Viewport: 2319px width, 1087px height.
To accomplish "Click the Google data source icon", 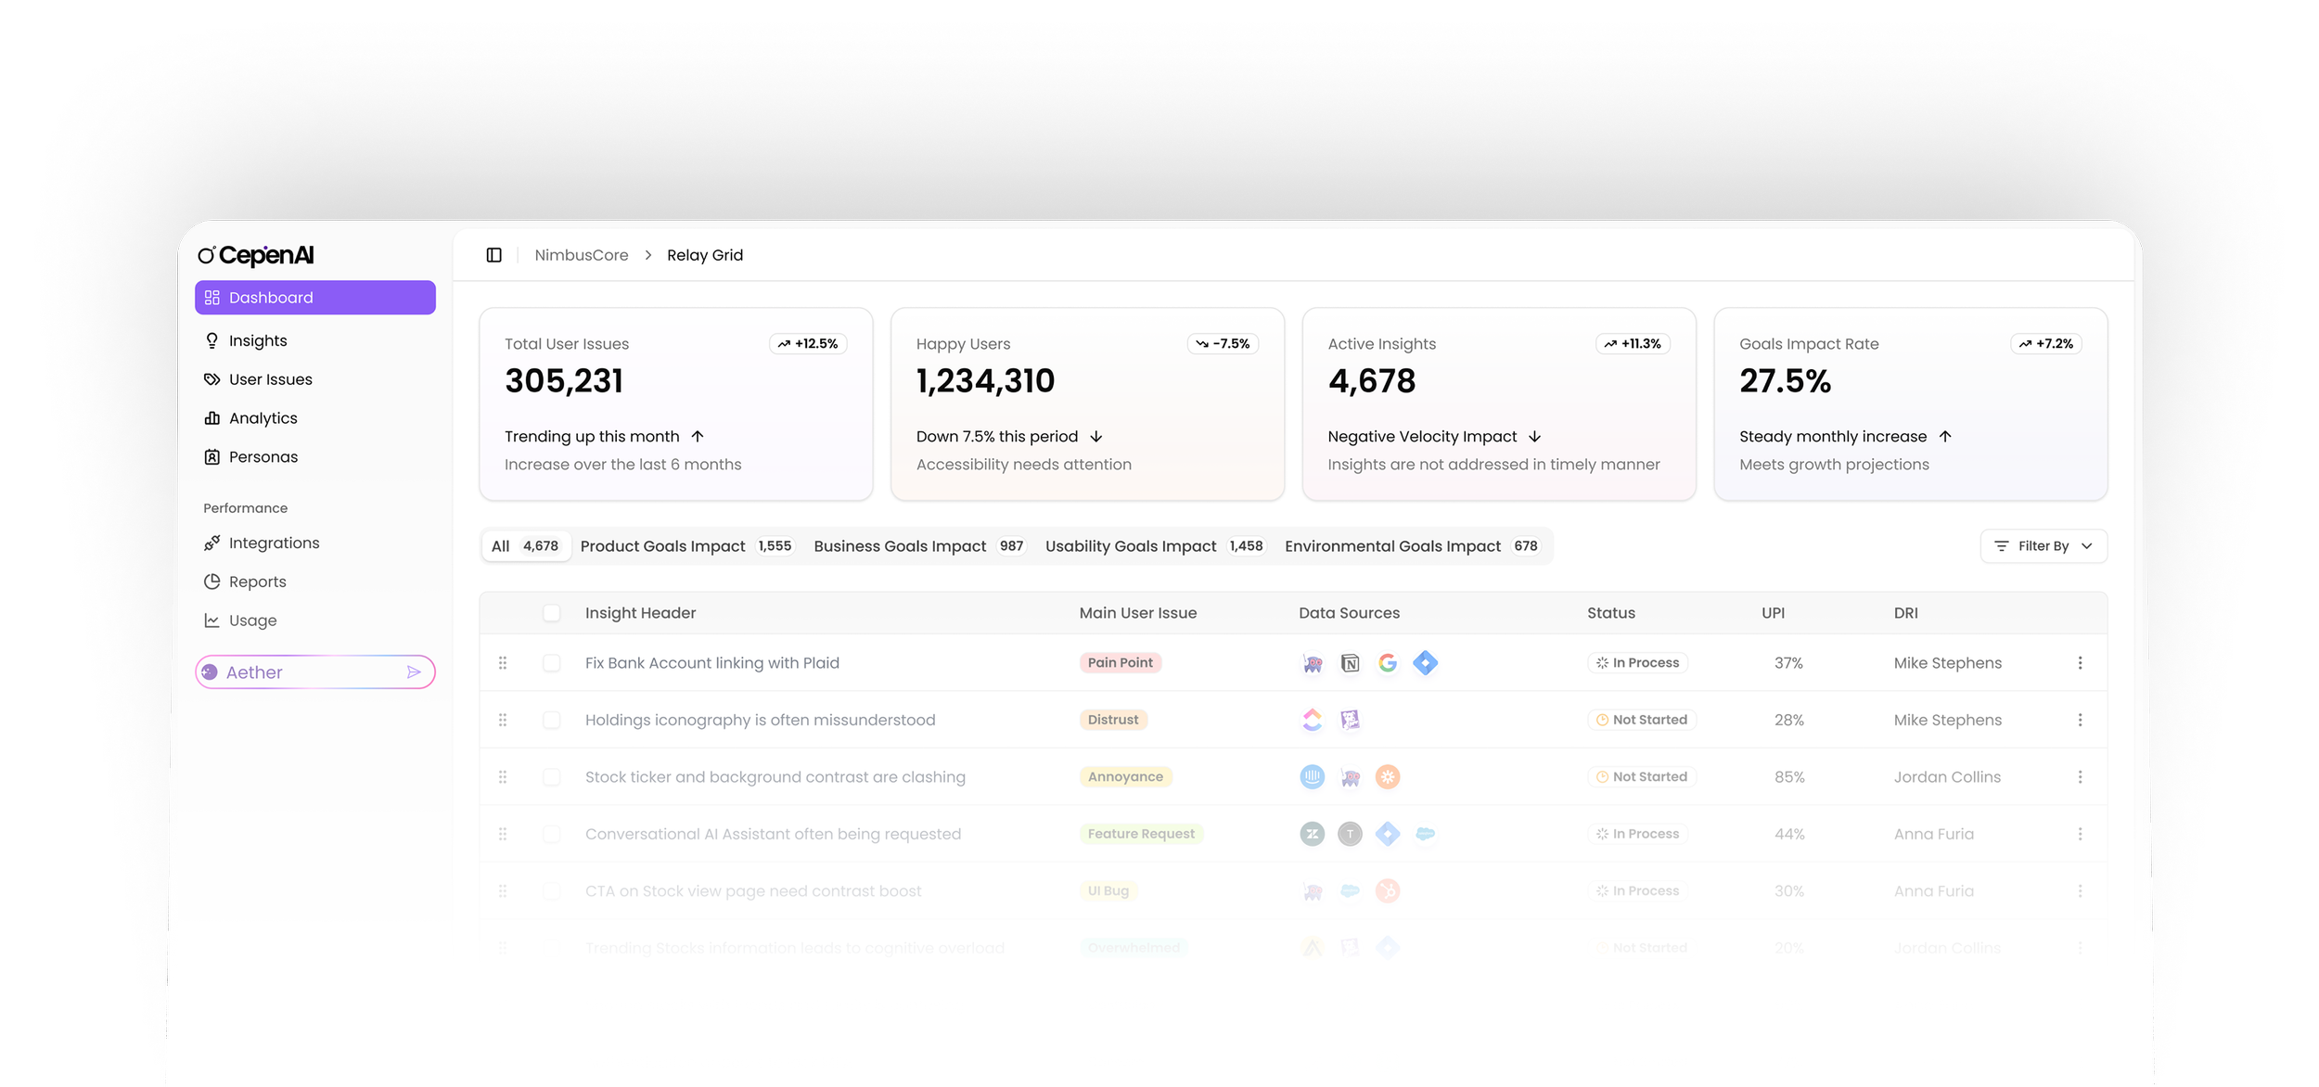I will click(x=1387, y=663).
